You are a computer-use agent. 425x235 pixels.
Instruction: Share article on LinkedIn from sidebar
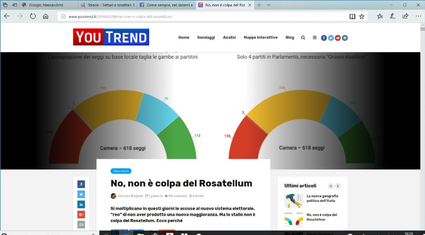(x=81, y=205)
